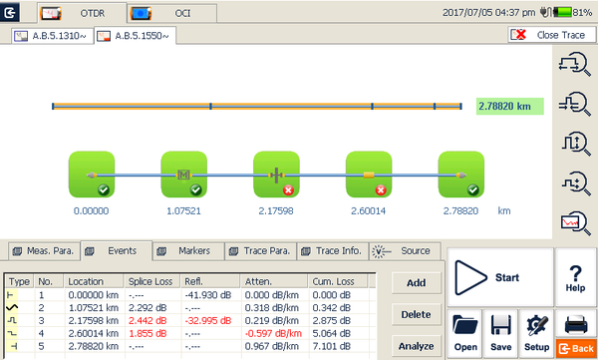Open saved trace with Open folder button
This screenshot has width=598, height=360.
(465, 334)
